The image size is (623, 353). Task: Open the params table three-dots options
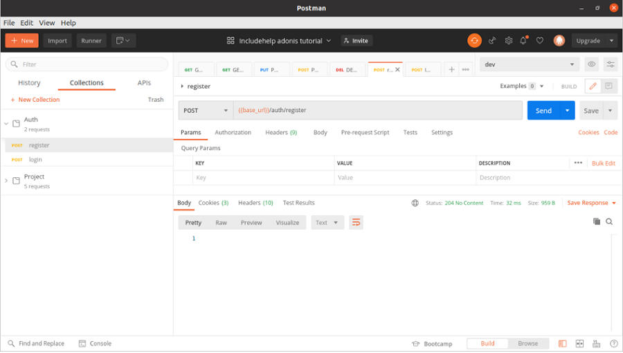(x=578, y=163)
